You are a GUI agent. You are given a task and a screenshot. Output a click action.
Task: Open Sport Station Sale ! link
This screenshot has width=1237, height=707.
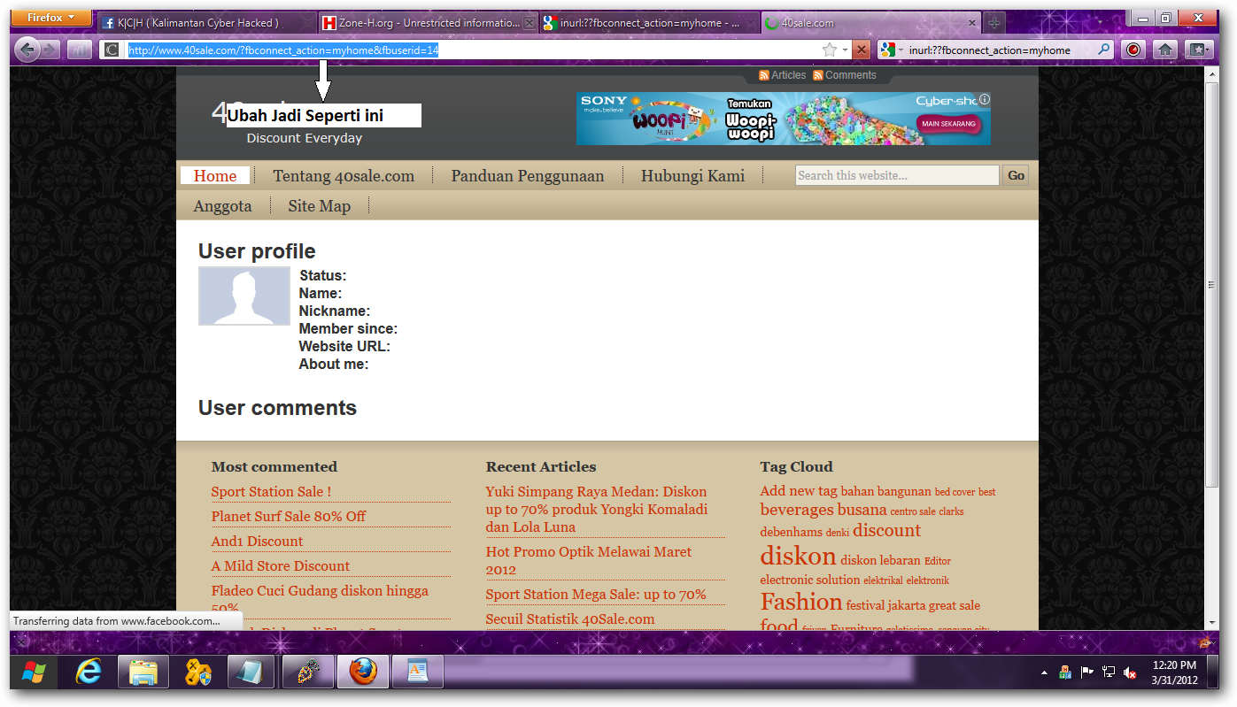271,491
